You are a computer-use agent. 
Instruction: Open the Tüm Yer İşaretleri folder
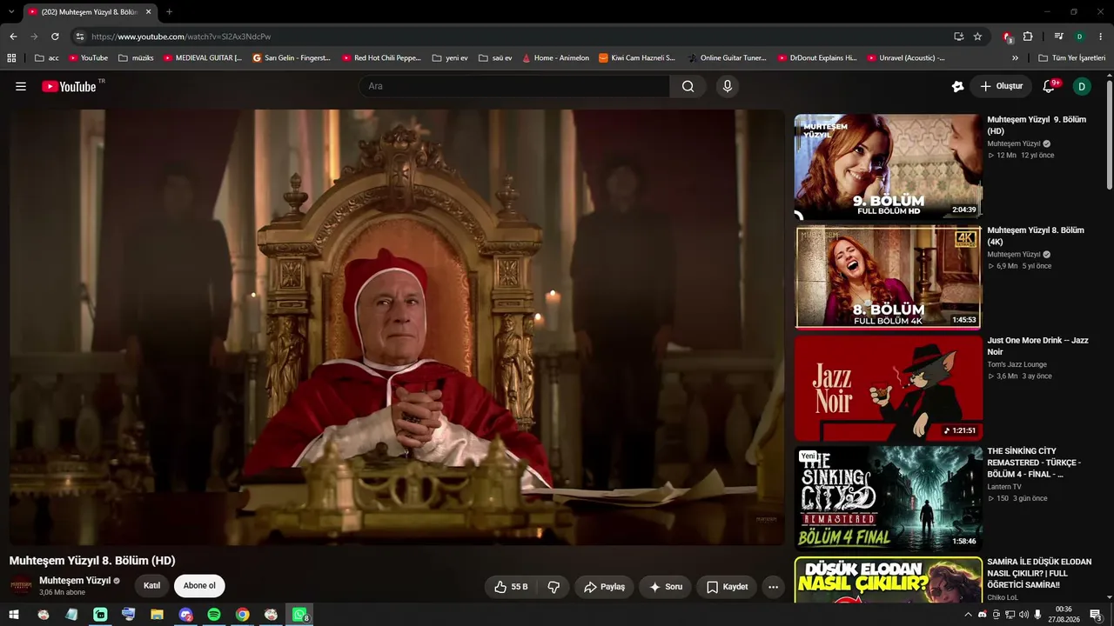(x=1071, y=58)
